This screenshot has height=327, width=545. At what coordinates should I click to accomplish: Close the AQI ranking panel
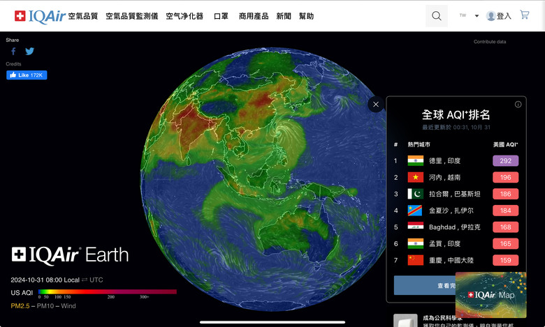click(376, 104)
